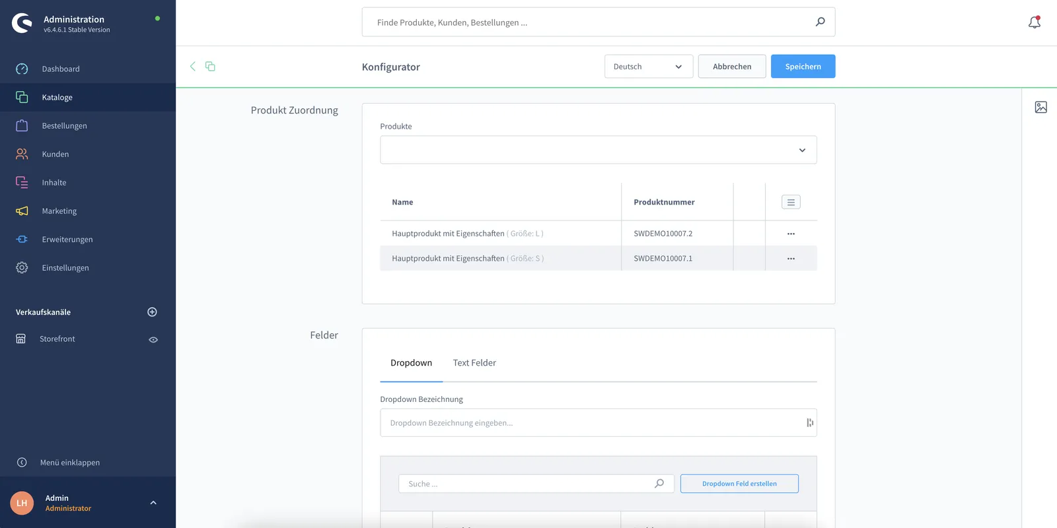Click the translation icon in Dropdown Bezeichnung field

click(x=809, y=423)
